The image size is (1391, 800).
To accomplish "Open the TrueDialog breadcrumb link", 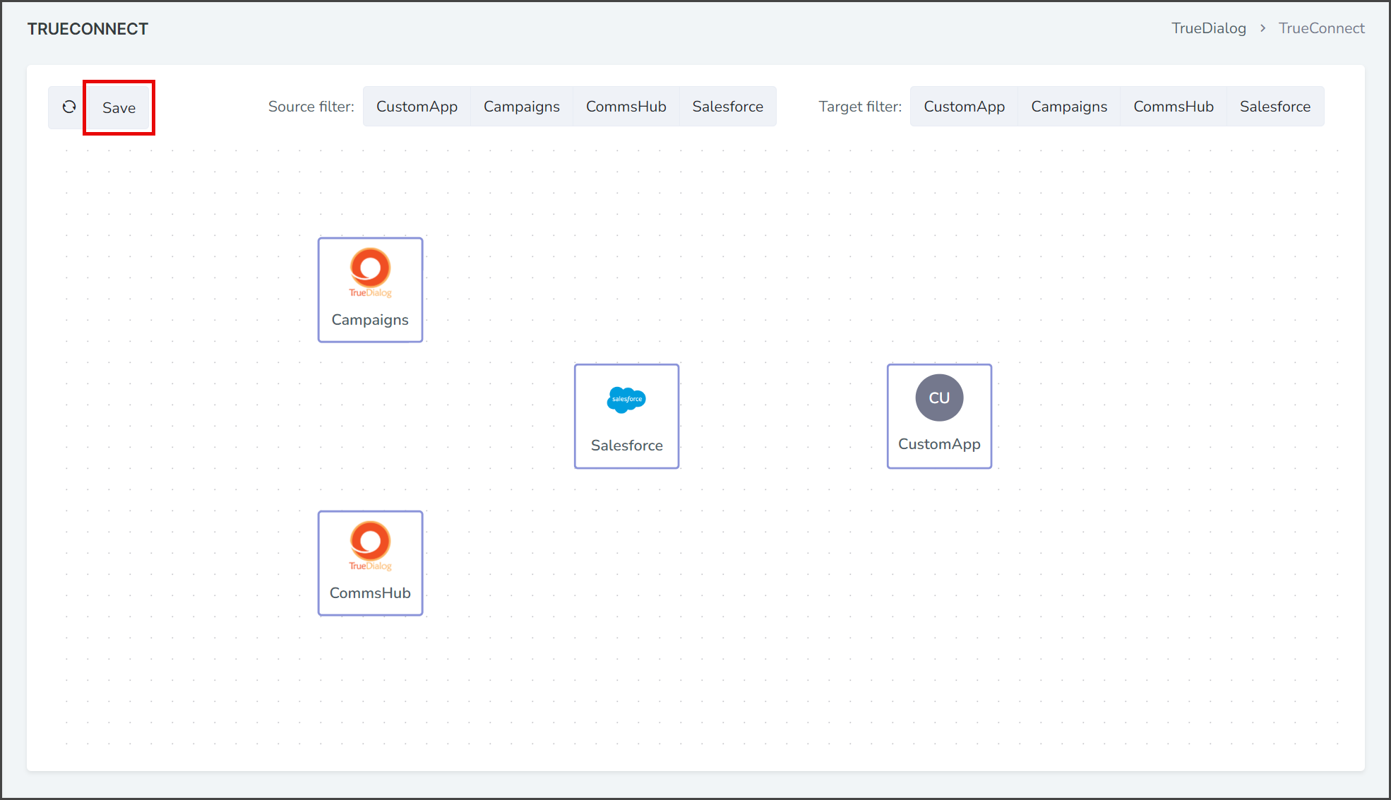I will pos(1209,28).
